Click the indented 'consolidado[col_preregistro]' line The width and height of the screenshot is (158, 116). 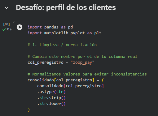[70, 86]
